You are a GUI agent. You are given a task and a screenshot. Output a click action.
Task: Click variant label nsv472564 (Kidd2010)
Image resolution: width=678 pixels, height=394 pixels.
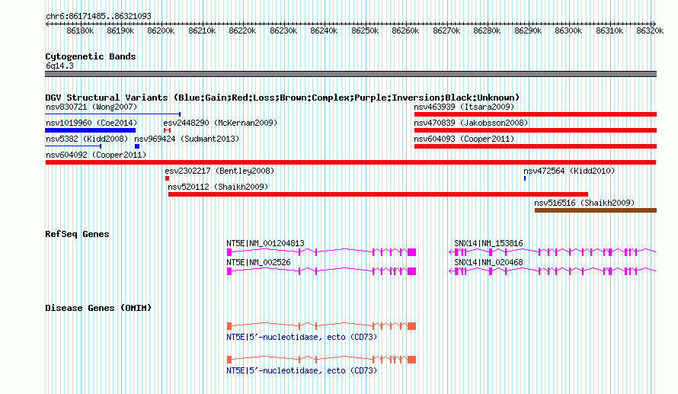pos(569,171)
